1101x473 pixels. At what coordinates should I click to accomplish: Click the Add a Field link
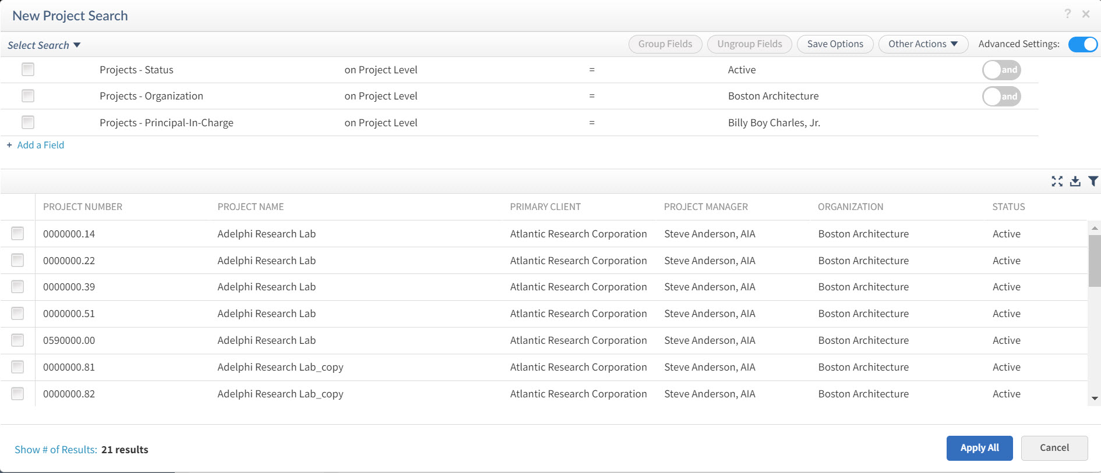(41, 145)
